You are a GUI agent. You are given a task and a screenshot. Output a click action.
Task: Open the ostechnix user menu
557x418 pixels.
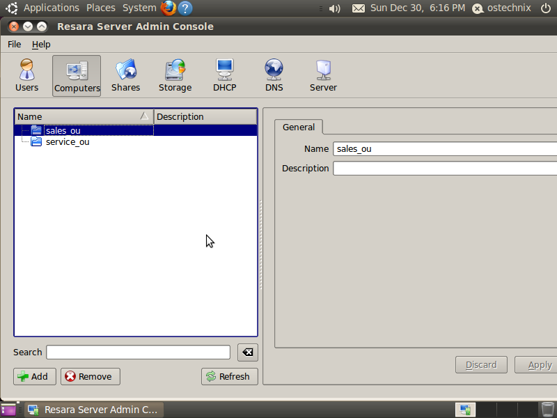(501, 8)
